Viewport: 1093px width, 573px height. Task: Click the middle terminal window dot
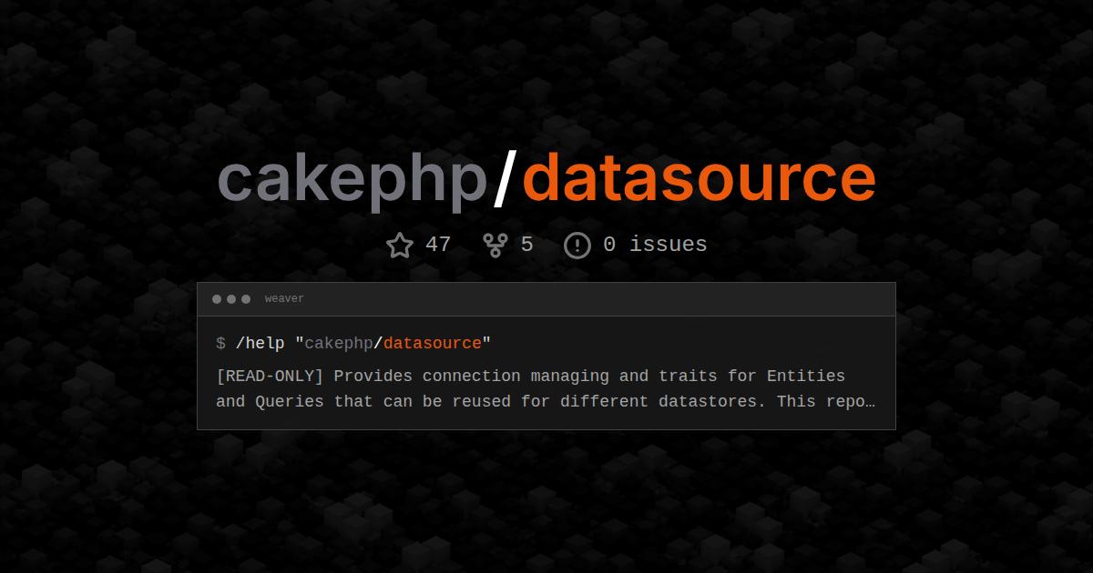(x=231, y=299)
